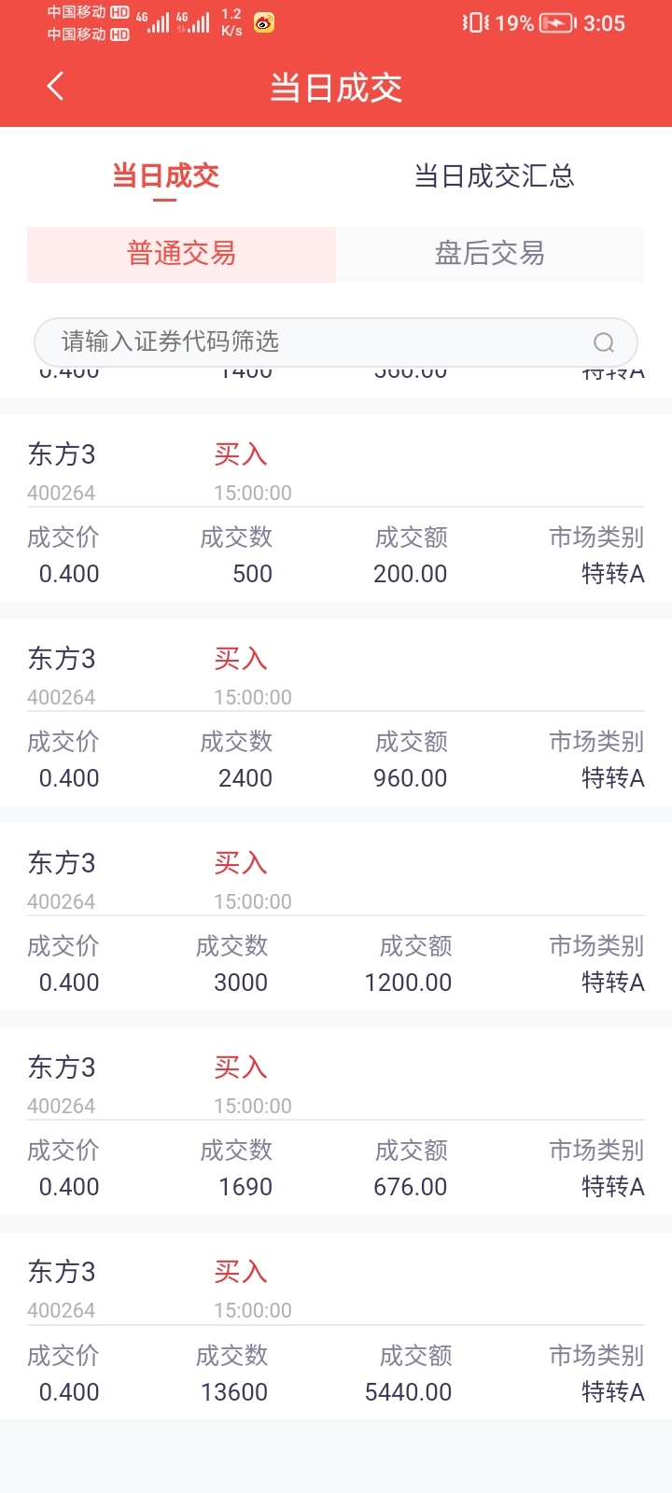672x1493 pixels.
Task: Tap the search magnifier icon
Action: (x=604, y=342)
